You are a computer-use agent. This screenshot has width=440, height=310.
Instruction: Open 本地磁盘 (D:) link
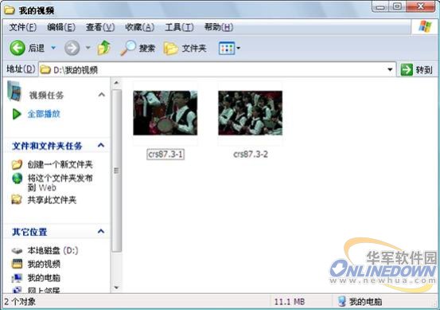pos(53,250)
